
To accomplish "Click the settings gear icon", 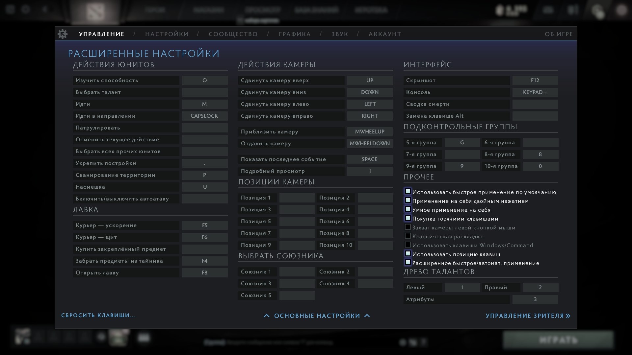I will click(62, 34).
